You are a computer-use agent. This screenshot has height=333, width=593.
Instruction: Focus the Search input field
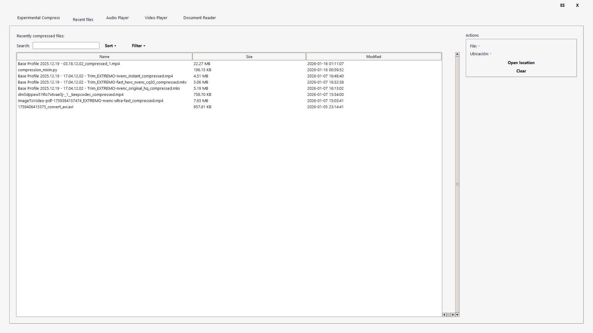(66, 46)
